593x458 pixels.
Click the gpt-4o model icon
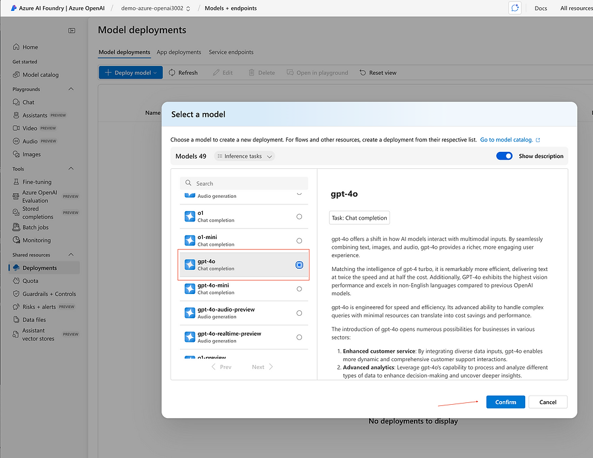click(x=189, y=265)
